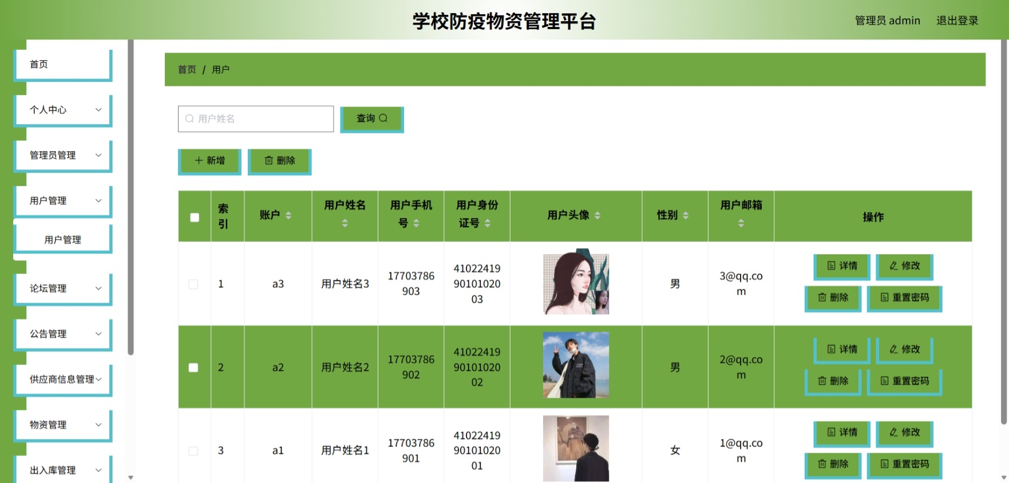This screenshot has height=483, width=1009.
Task: Click 删除 for user a3
Action: pyautogui.click(x=833, y=298)
